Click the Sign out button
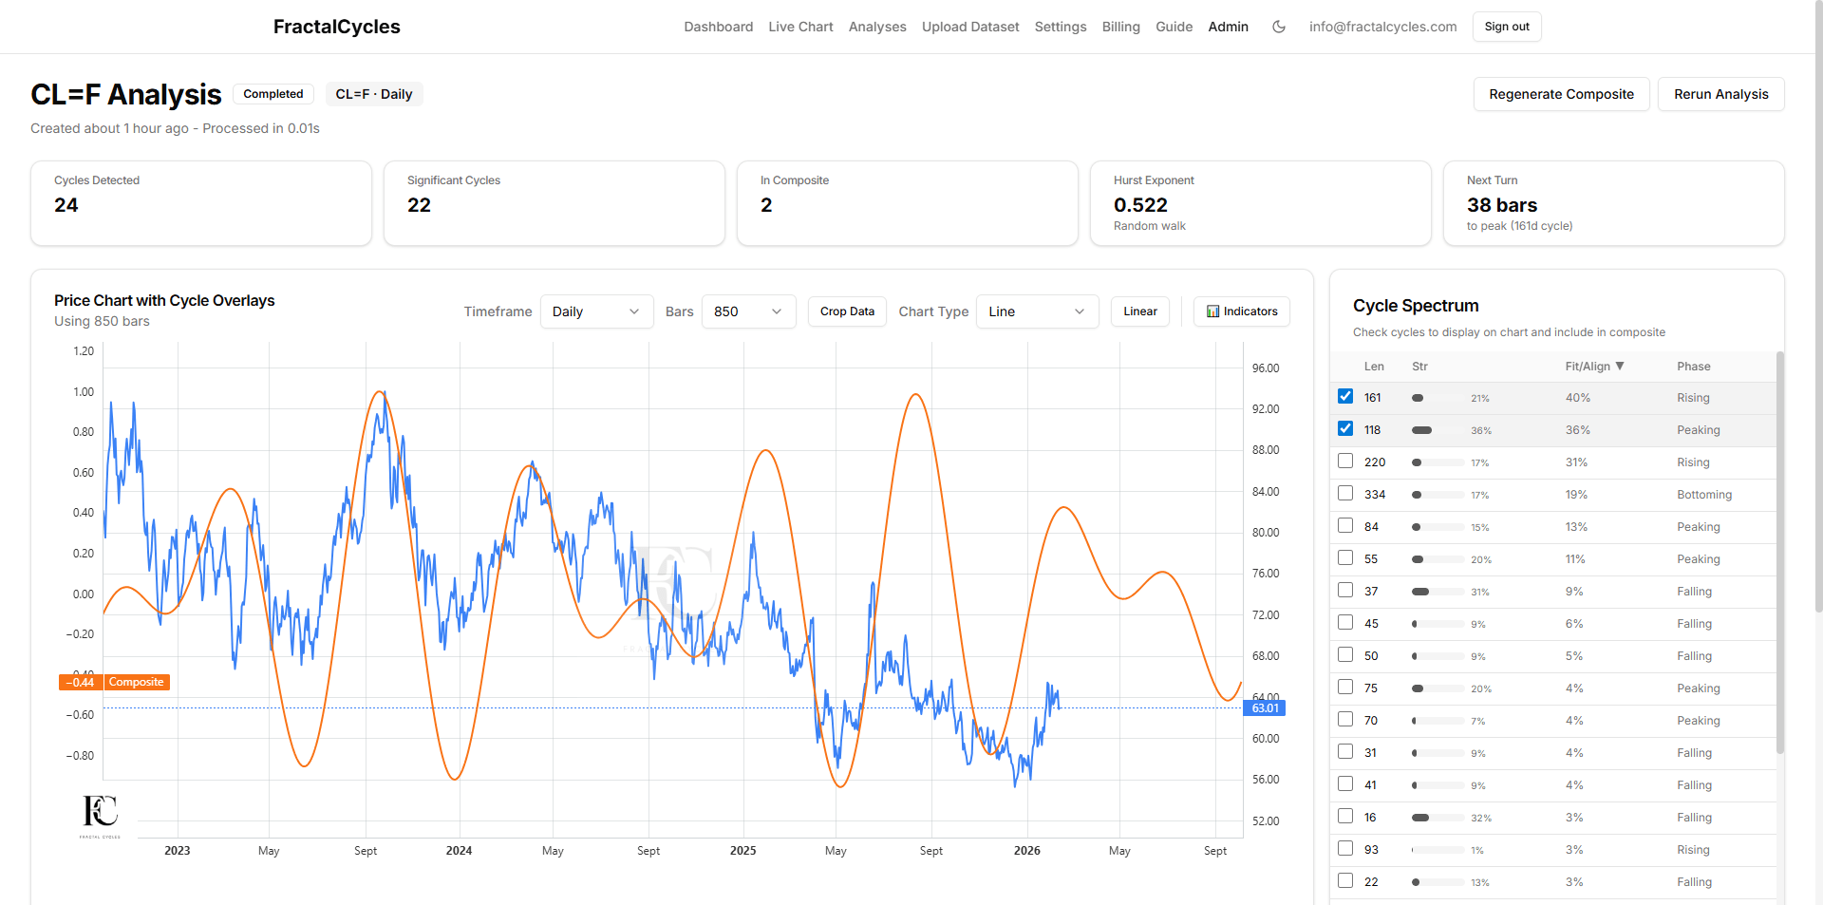 pyautogui.click(x=1507, y=27)
